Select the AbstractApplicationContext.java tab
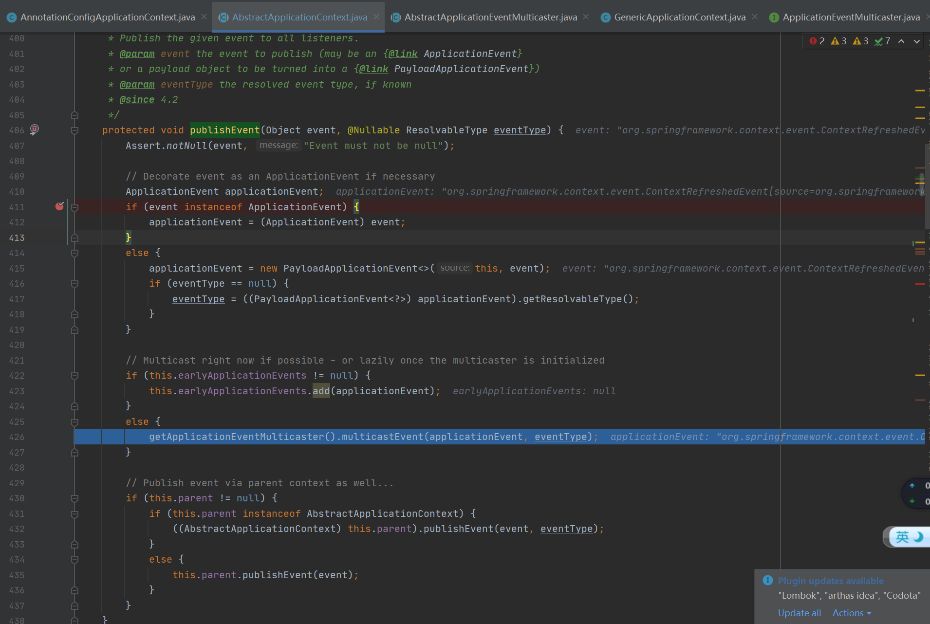The image size is (930, 624). [299, 17]
